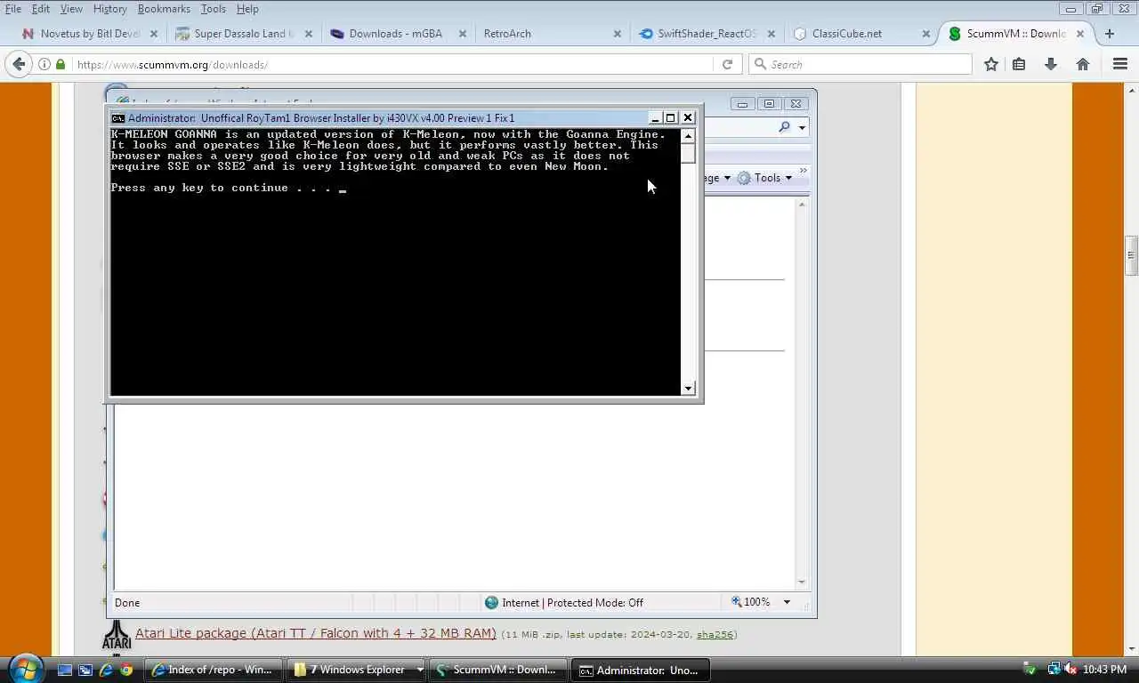Screen dimensions: 1139x683
Task: Open the bookmarks library icon
Action: 1019,64
